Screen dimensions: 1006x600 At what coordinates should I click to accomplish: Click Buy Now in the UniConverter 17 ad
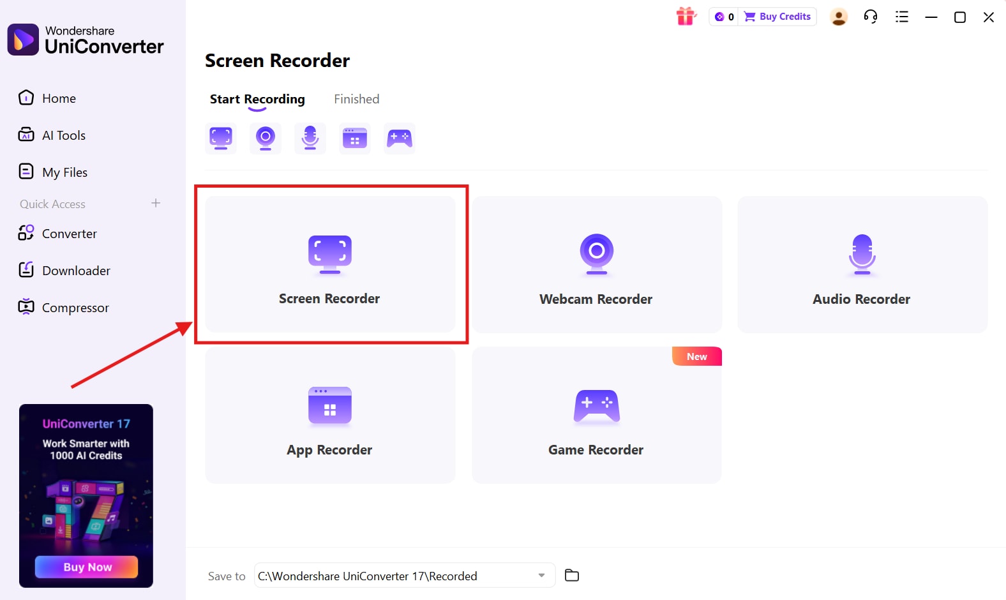pos(86,567)
